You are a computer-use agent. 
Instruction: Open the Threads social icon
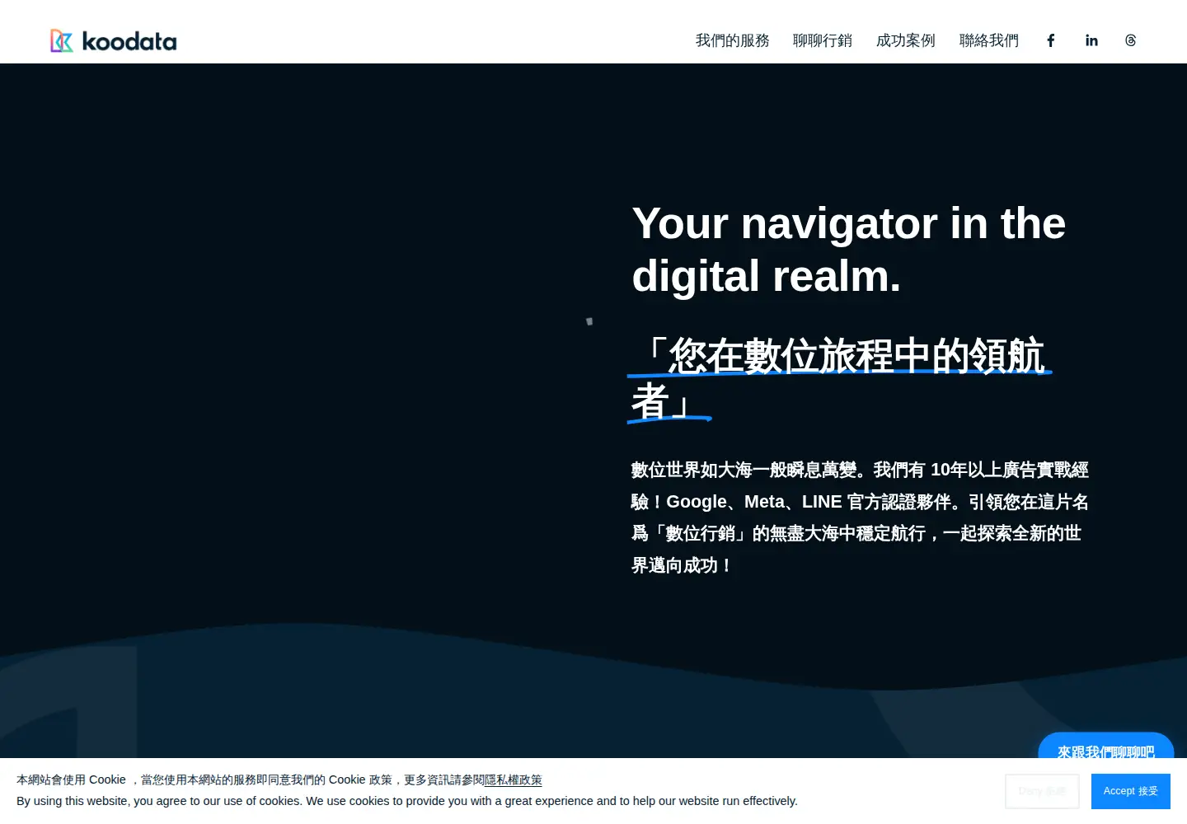[x=1131, y=40]
